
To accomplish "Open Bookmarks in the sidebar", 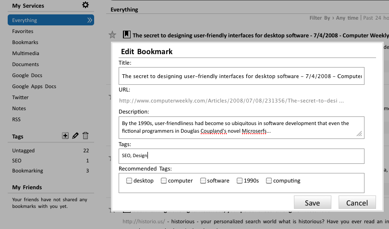I will 25,42.
